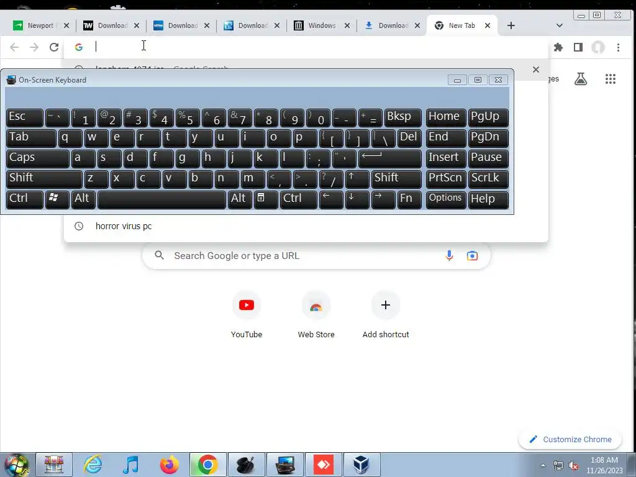This screenshot has width=636, height=477.
Task: Click the Esc key
Action: pos(25,117)
